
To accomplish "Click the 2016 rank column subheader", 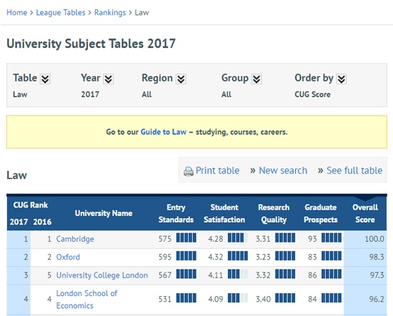I will (42, 222).
